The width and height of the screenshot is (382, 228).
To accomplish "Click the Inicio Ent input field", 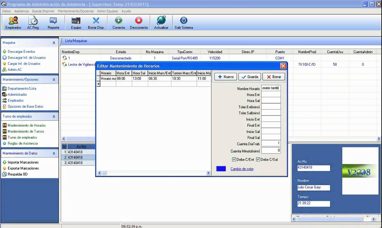I will (271, 119).
